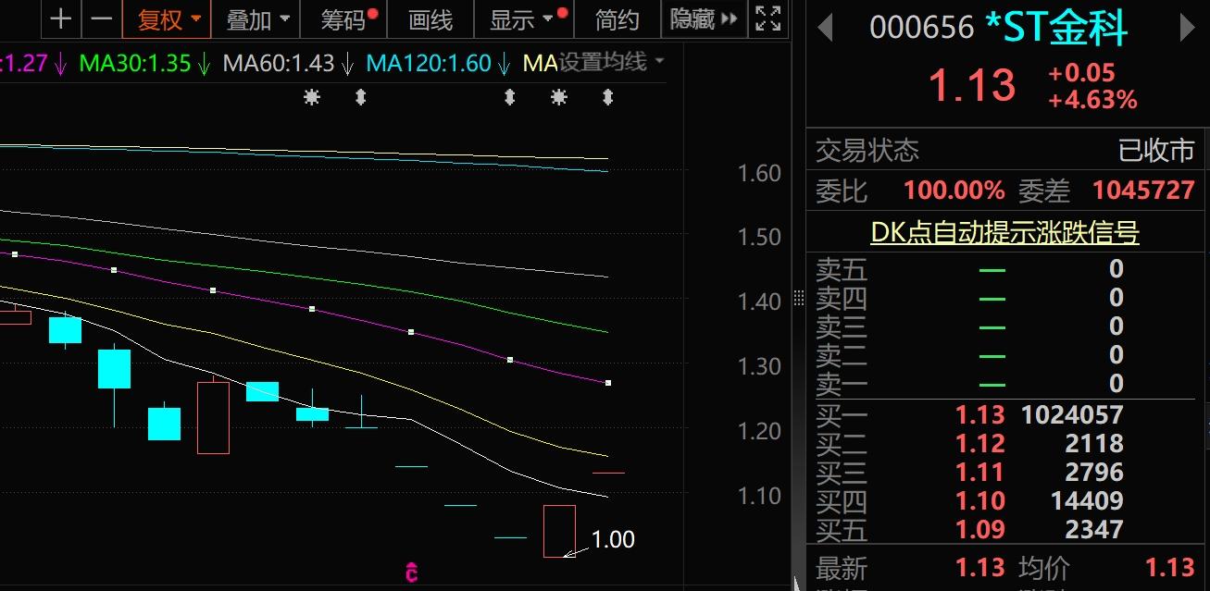Toggle fullscreen chart mode icon
The height and width of the screenshot is (591, 1210).
(767, 18)
